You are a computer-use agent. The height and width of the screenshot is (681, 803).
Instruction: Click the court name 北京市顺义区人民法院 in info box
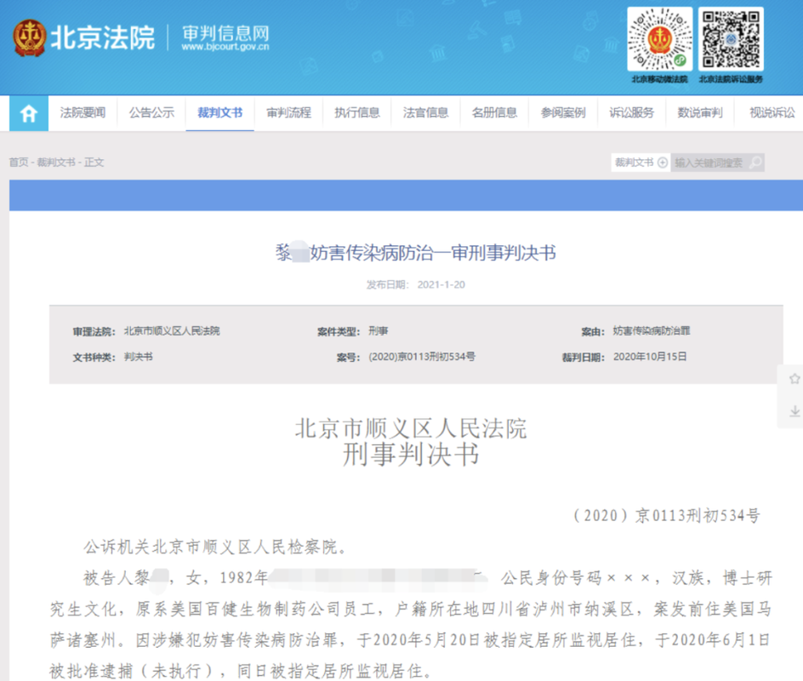click(172, 331)
